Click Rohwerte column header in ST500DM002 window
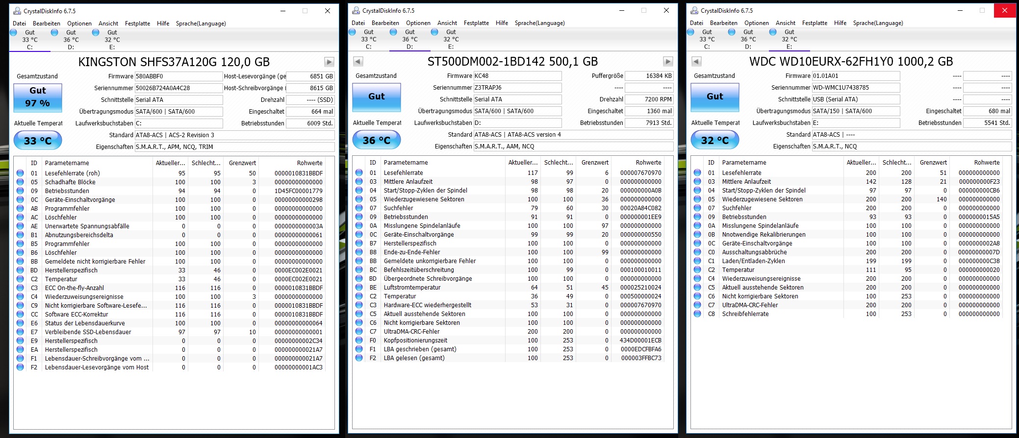Viewport: 1019px width, 438px height. click(x=637, y=163)
